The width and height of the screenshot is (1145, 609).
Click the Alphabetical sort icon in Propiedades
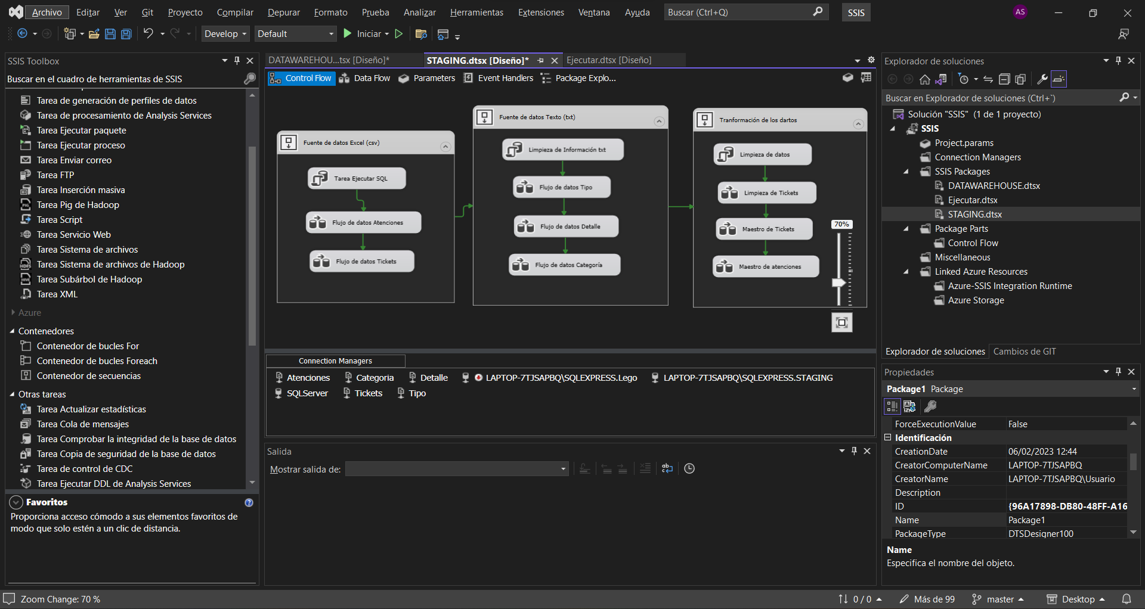click(909, 406)
